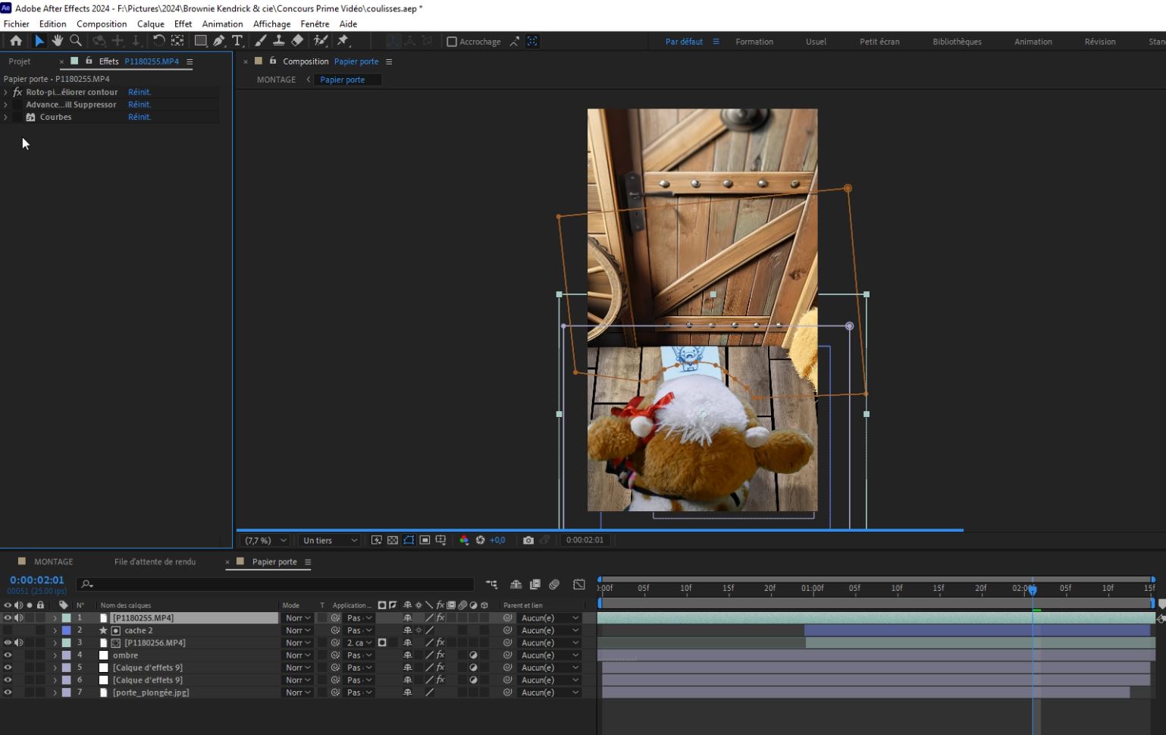Click the label color swatch of porte_plongée.jpg
The image size is (1166, 735).
click(67, 693)
